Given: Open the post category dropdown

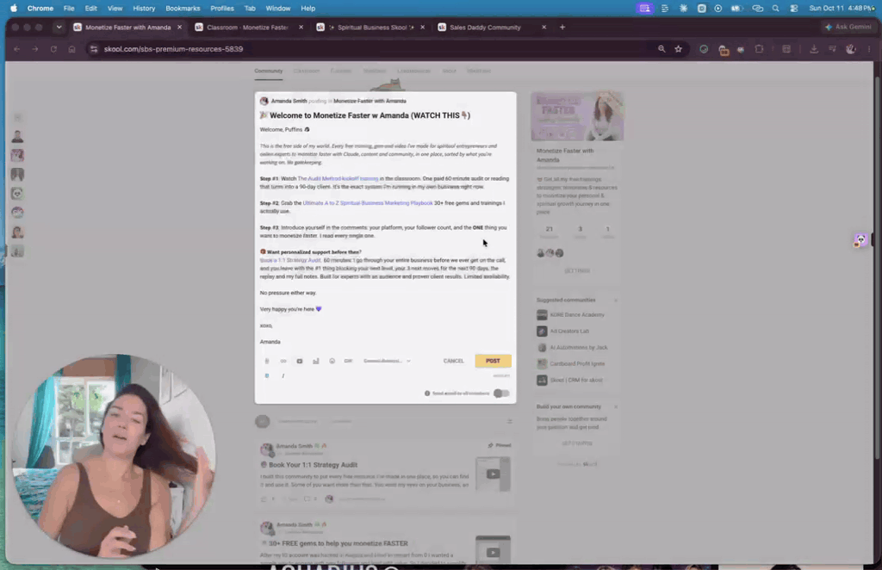Looking at the screenshot, I should 387,361.
